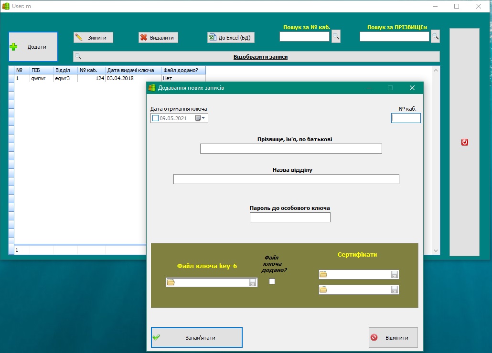The height and width of the screenshot is (353, 492).
Task: Minimize the Додавання нових записів dialog
Action: click(369, 88)
